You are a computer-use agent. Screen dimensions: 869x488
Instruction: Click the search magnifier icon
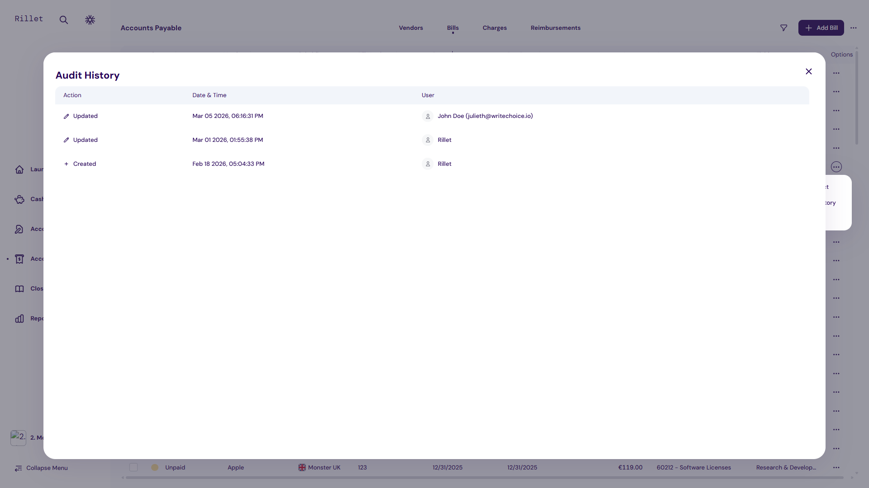64,20
